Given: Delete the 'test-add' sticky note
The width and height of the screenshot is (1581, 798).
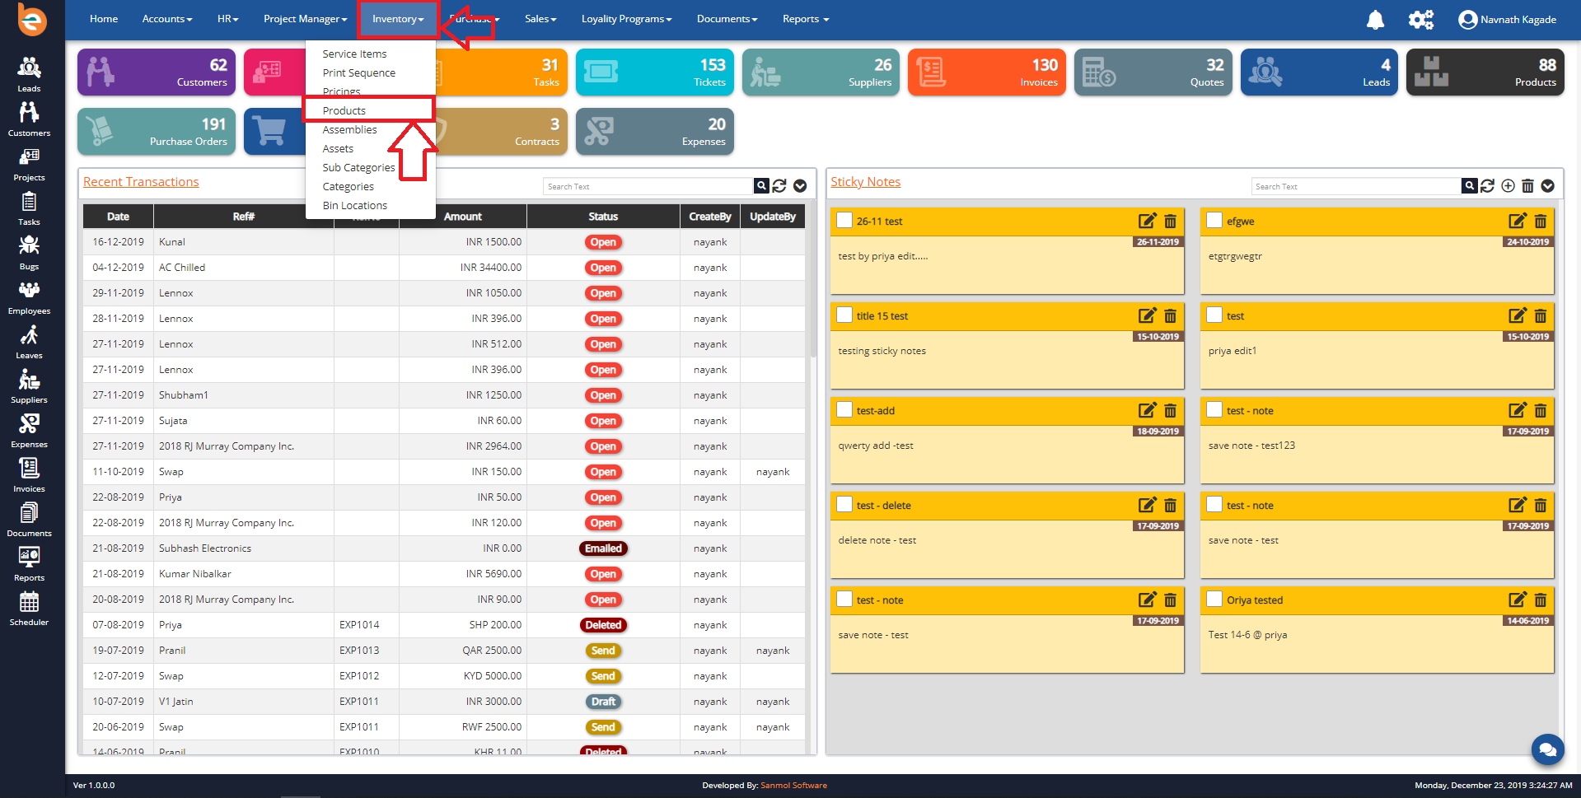Looking at the screenshot, I should [1170, 410].
